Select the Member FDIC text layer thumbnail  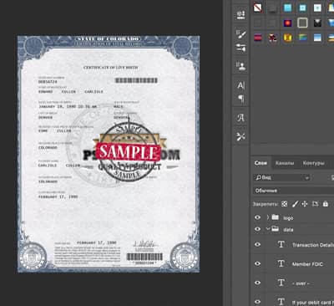pyautogui.click(x=281, y=263)
